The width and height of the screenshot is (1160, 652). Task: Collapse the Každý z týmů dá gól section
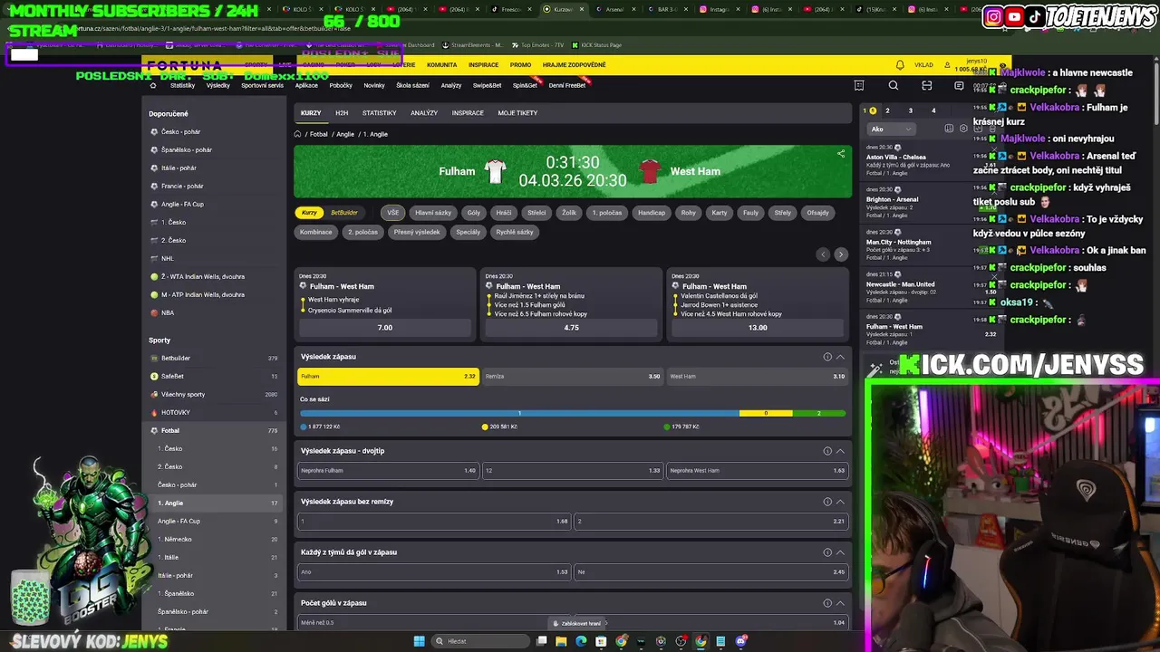click(840, 552)
